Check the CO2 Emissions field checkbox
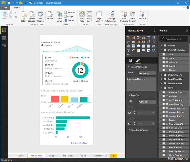The height and width of the screenshot is (162, 190). pos(164,124)
